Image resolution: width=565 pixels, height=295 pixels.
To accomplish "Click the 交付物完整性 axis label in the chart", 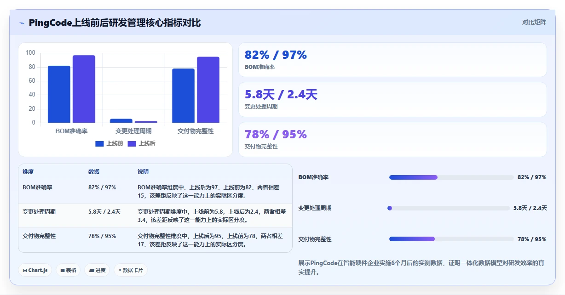I will pos(196,131).
